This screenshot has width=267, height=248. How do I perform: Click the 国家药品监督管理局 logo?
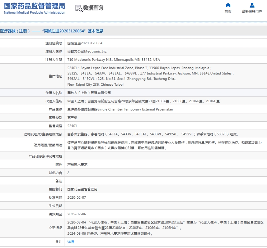34,8
